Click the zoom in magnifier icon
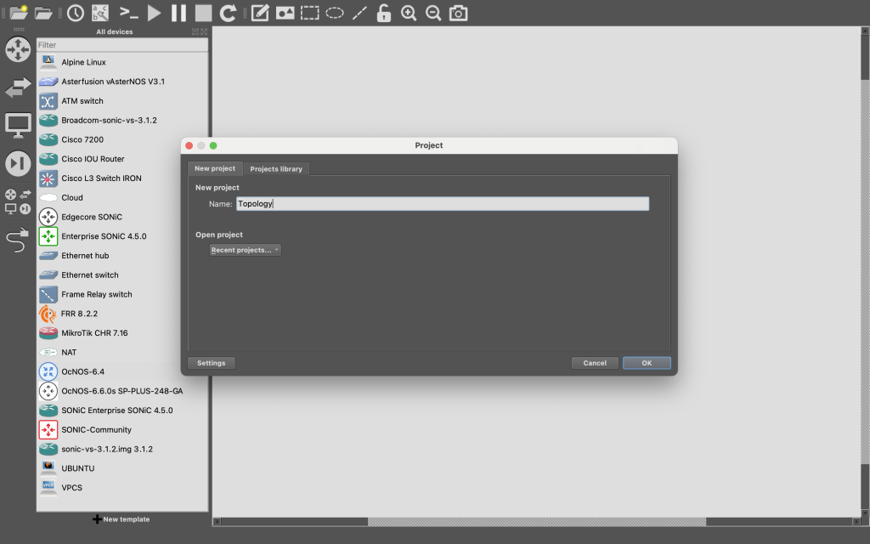The height and width of the screenshot is (544, 870). click(x=409, y=13)
